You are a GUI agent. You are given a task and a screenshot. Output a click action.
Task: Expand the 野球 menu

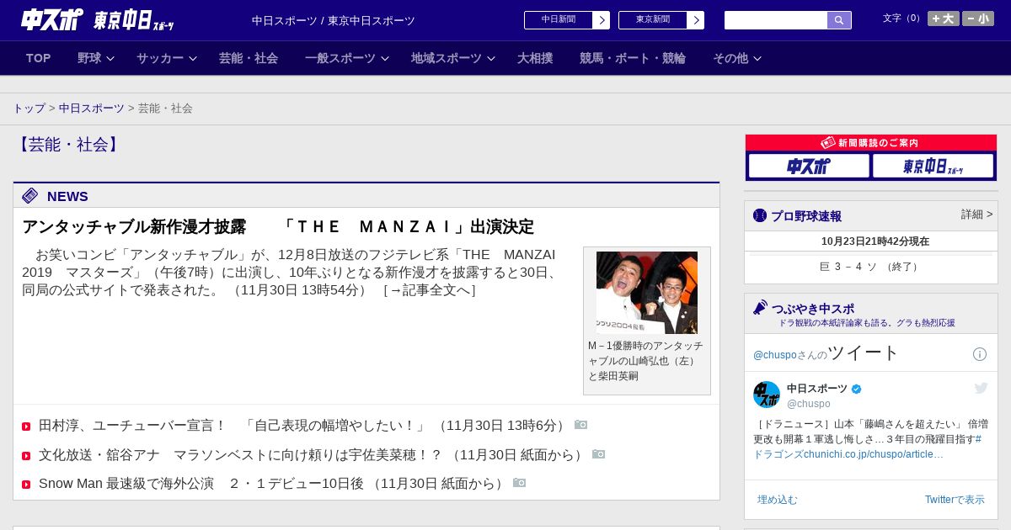coord(95,58)
